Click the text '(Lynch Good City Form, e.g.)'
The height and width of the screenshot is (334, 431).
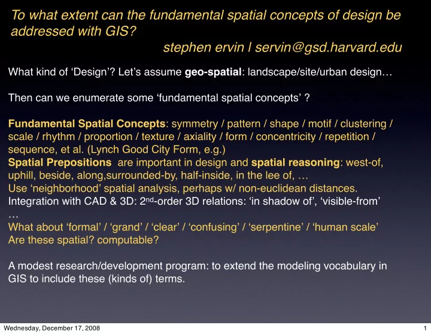[156, 150]
